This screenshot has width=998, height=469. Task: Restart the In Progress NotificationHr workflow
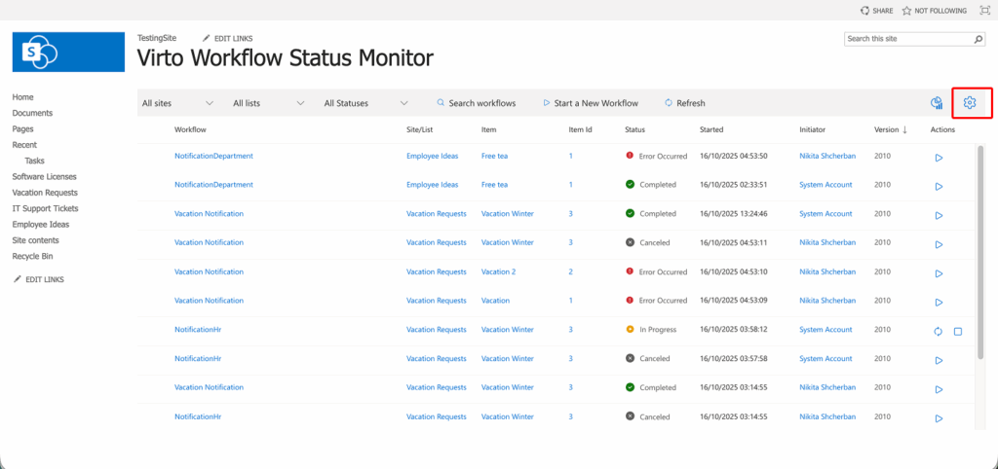pyautogui.click(x=938, y=331)
